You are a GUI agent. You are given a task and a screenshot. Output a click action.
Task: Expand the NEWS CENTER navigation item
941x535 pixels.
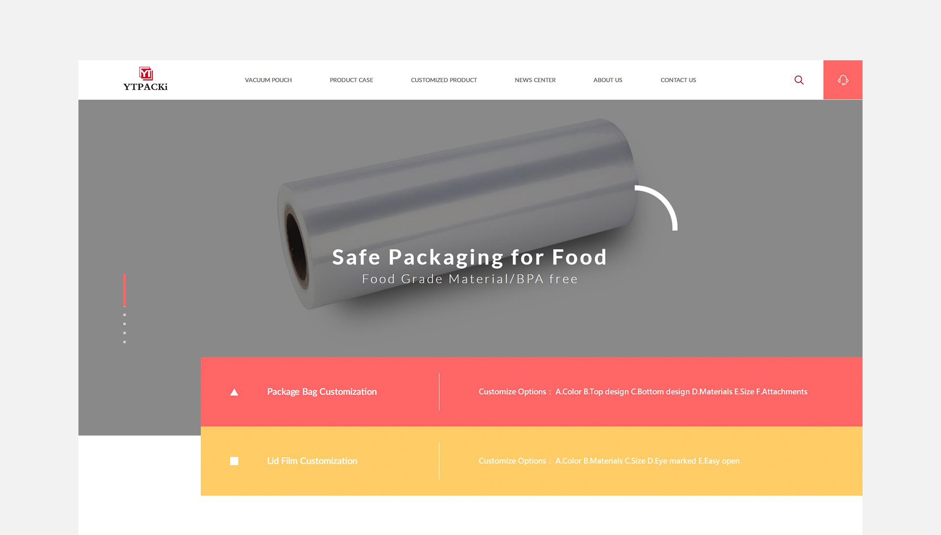point(535,79)
